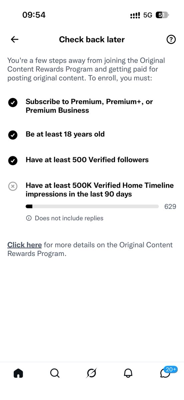The width and height of the screenshot is (184, 400).
Task: Tap the X mark beside 500K impressions
Action: [13, 186]
